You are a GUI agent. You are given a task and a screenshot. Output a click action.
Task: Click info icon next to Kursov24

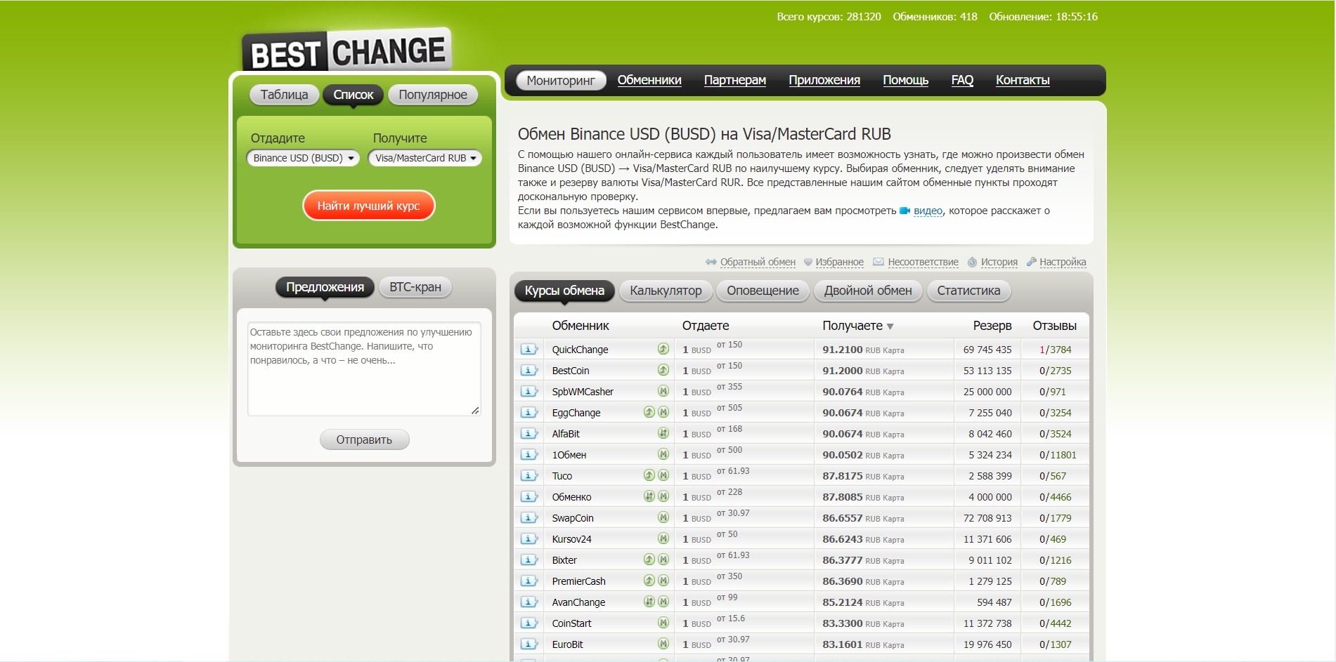pos(528,539)
